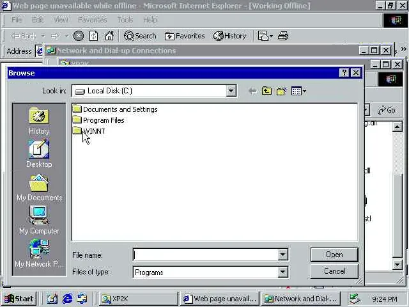409x307 pixels.
Task: Expand the IE toolbar overflow chevron
Action: (403, 49)
